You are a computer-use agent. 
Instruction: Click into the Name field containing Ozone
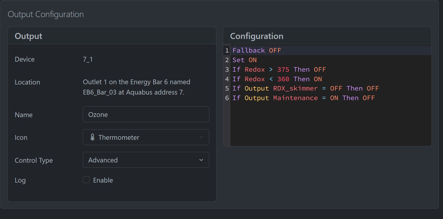[x=146, y=114]
